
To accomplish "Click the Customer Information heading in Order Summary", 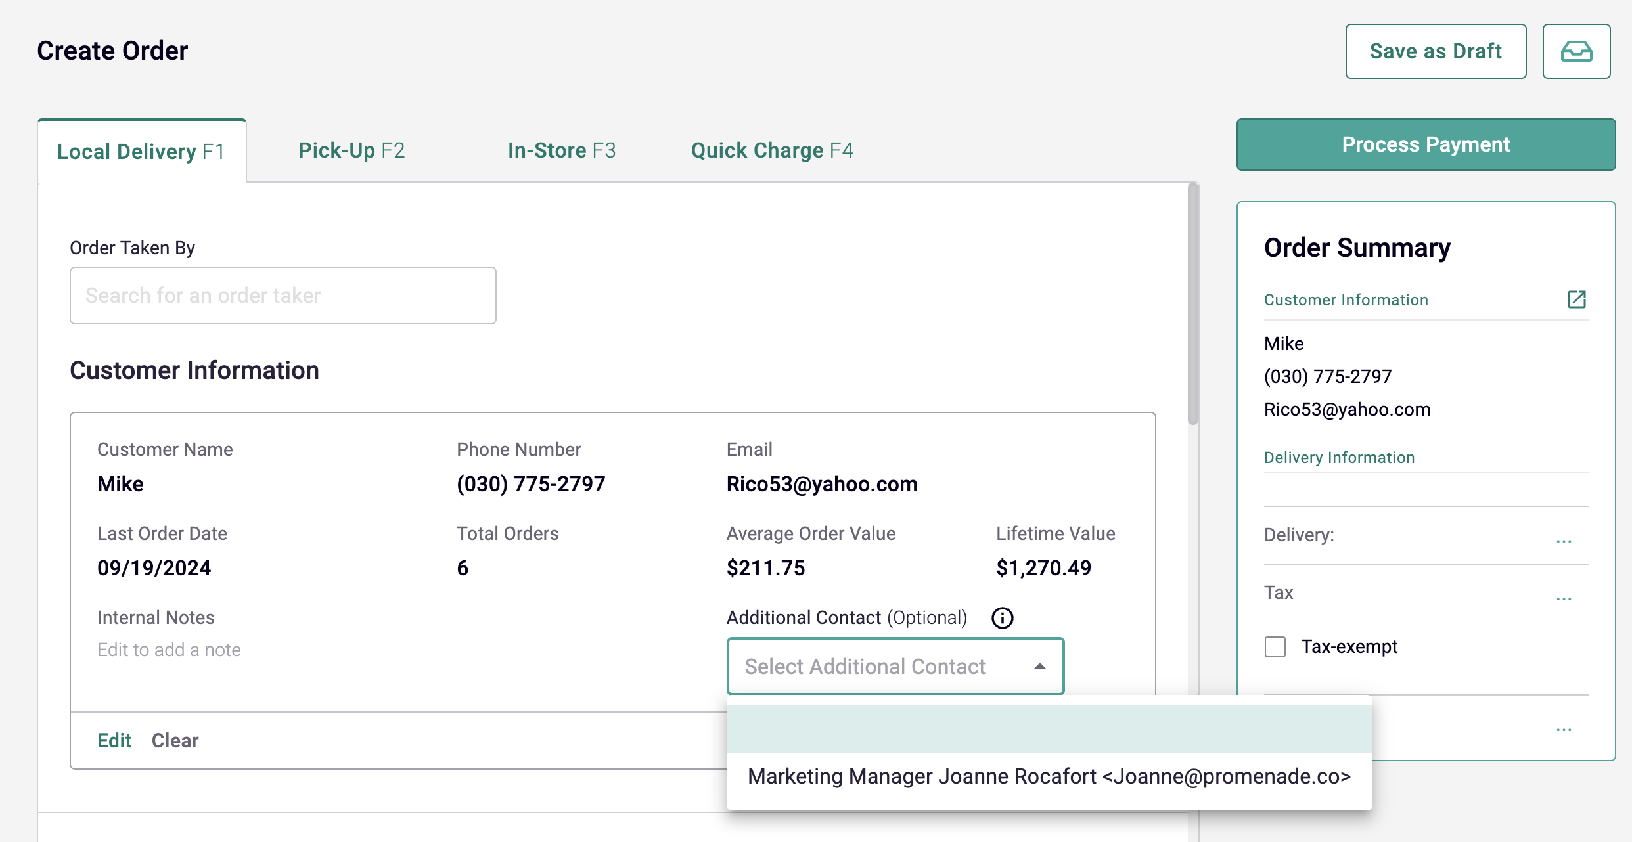I will (x=1346, y=299).
